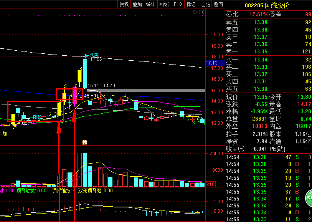
Task: Click the 量比 0.74 value
Action: [x=306, y=119]
